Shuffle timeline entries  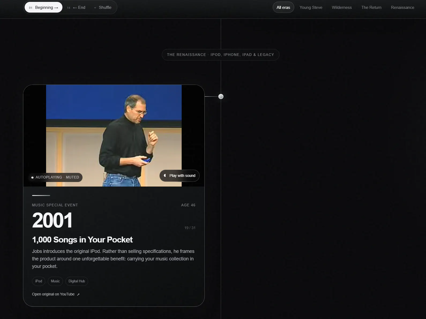pyautogui.click(x=103, y=7)
